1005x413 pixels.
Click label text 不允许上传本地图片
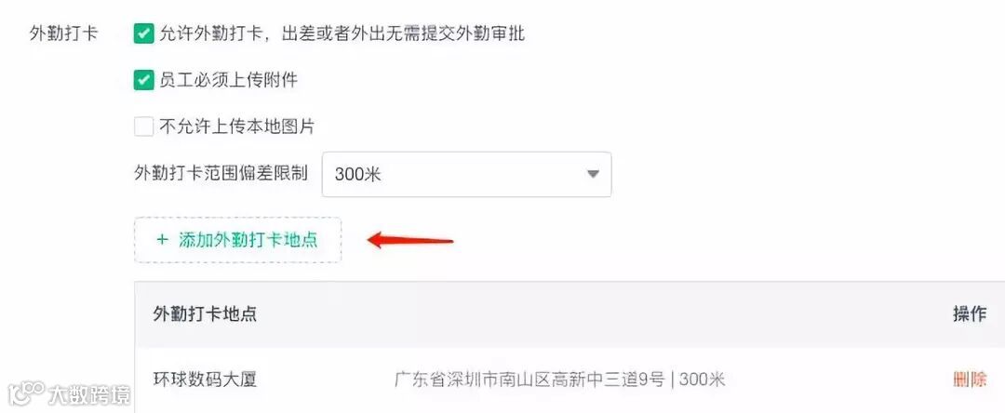(x=237, y=127)
